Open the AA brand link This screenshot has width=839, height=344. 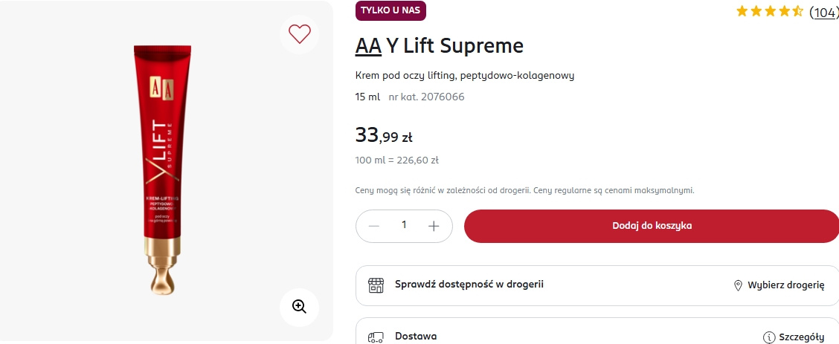[368, 46]
